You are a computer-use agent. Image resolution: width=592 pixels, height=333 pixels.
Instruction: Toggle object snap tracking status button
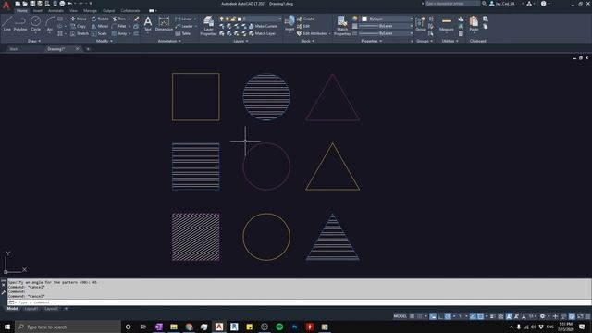(473, 316)
